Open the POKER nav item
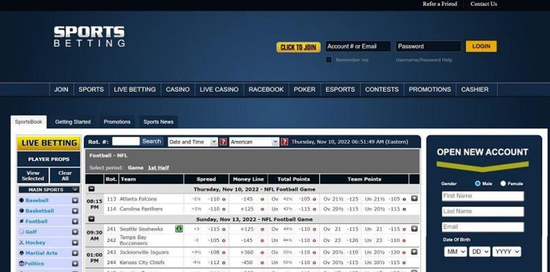Viewport: 550px width, 272px height. (x=305, y=89)
